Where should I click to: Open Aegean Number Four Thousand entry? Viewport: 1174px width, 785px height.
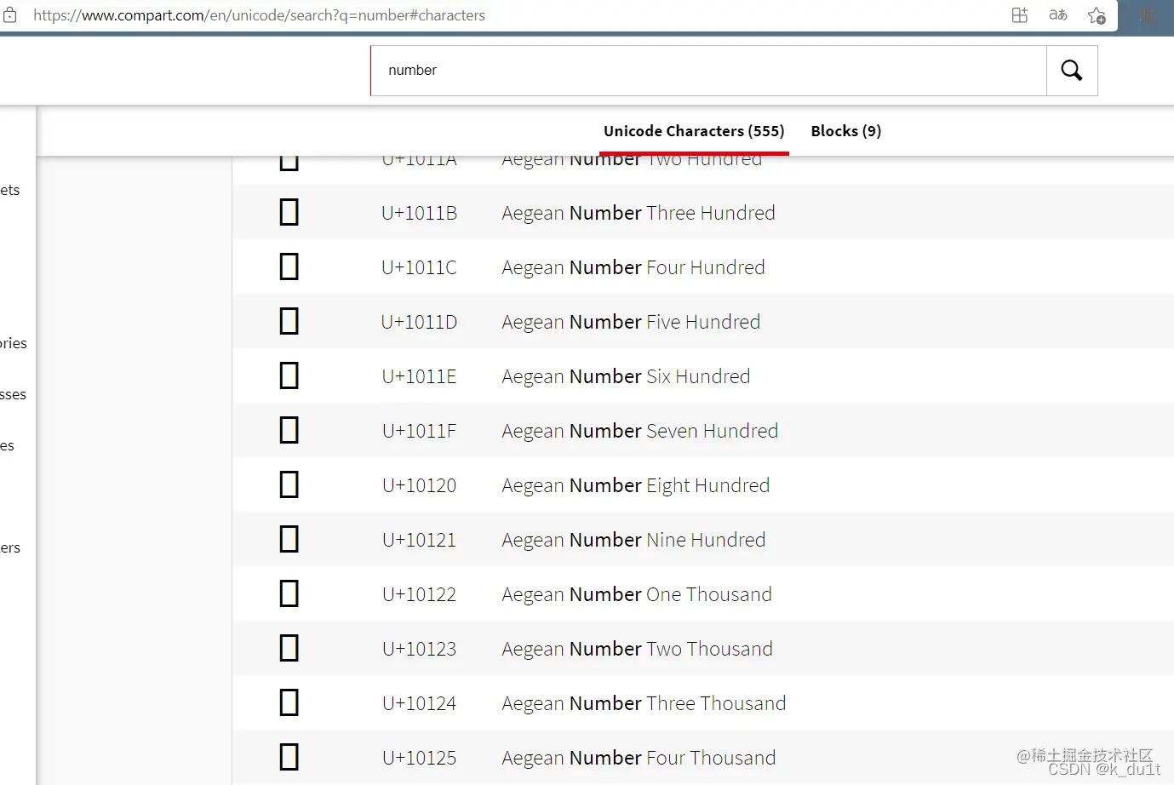pos(639,758)
